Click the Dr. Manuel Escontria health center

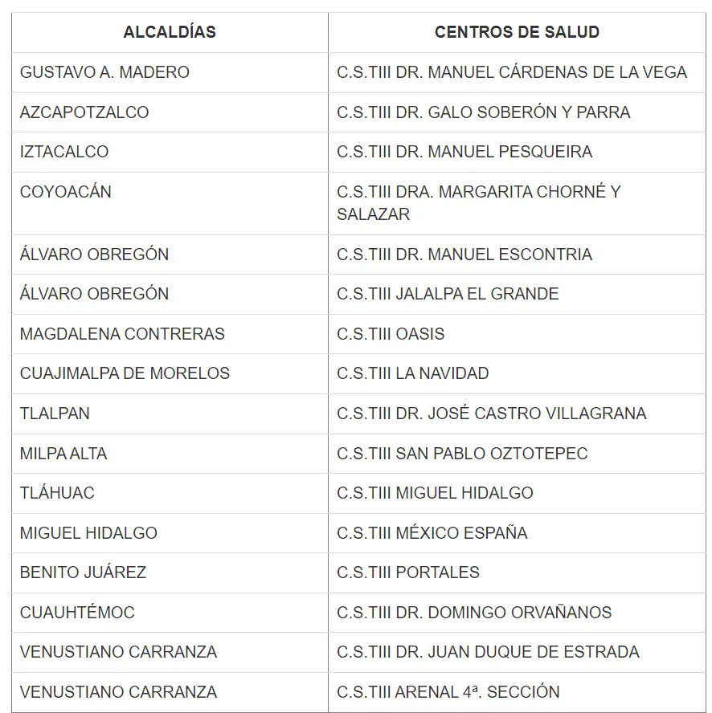coord(464,255)
